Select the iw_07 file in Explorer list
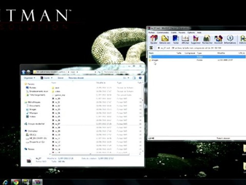246x185 pixels. [x=56, y=124]
